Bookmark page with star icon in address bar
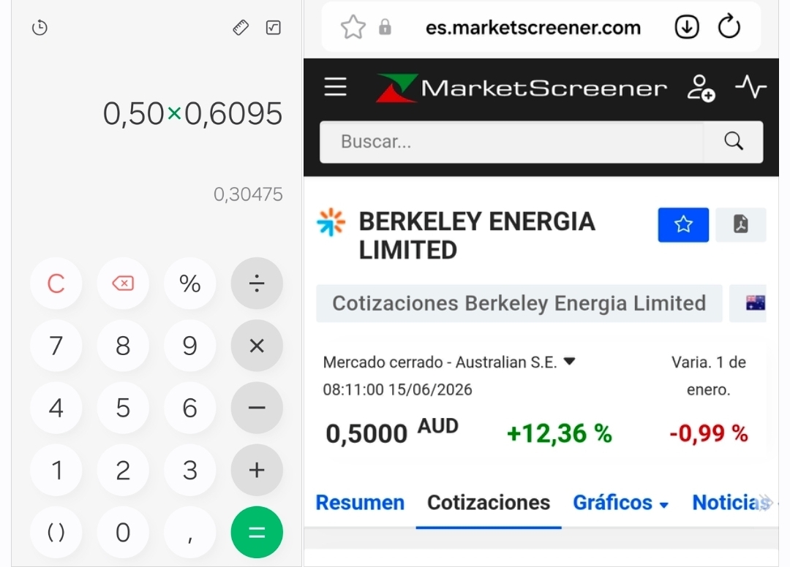This screenshot has width=790, height=567. pyautogui.click(x=353, y=26)
